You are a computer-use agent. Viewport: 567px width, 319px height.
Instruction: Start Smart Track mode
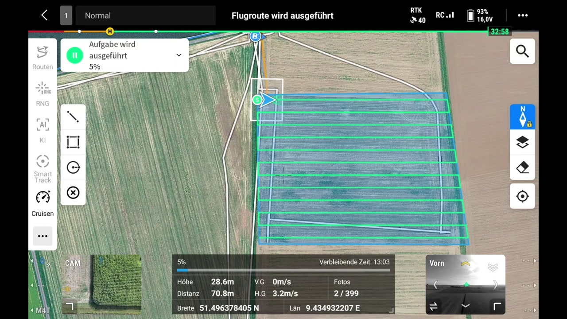[x=43, y=169]
